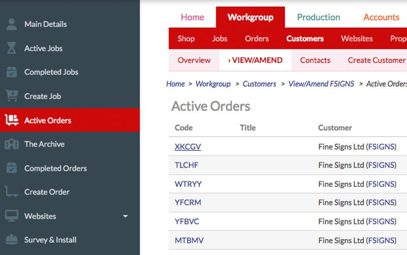Select the Workgroup top tab
Image resolution: width=407 pixels, height=255 pixels.
tap(250, 17)
